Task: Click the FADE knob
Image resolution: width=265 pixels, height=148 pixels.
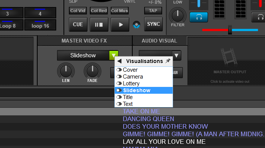Action: (92, 71)
